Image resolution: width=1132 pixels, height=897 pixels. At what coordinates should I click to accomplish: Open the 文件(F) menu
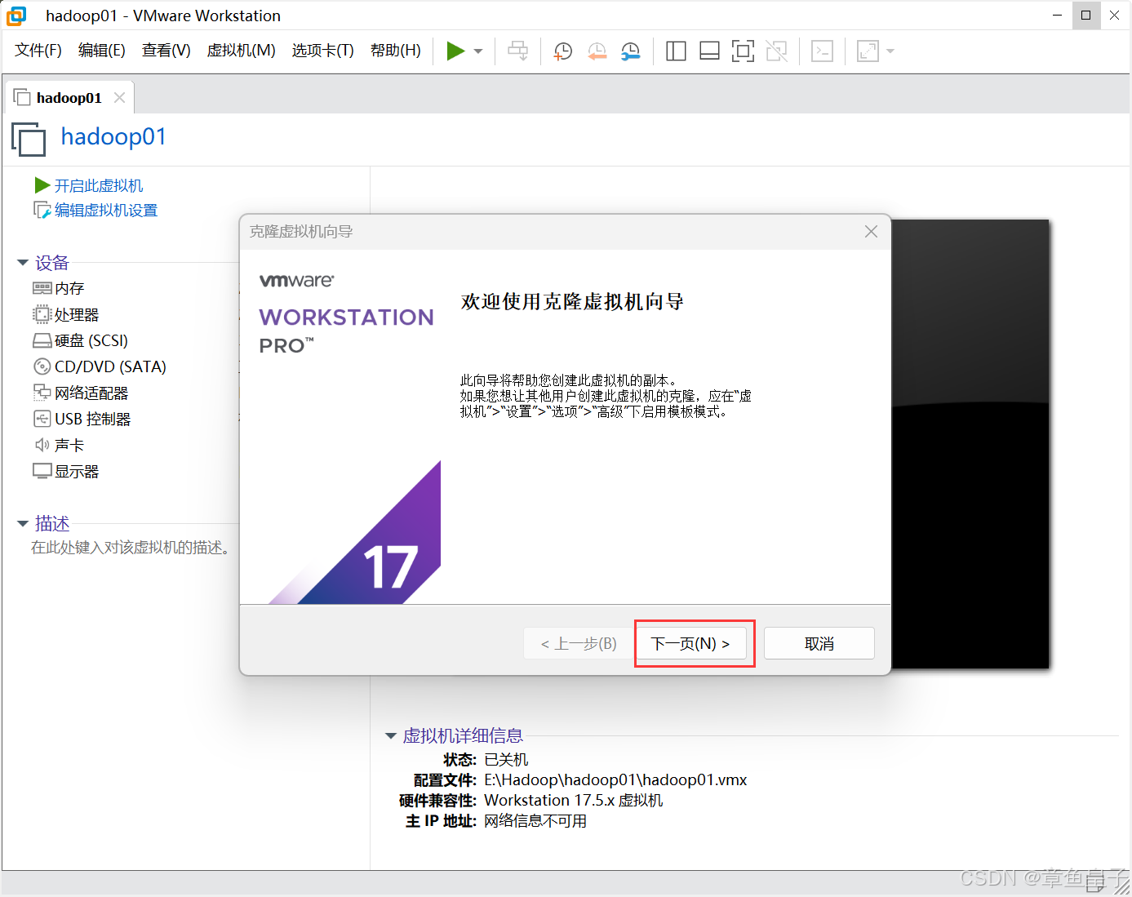click(38, 51)
